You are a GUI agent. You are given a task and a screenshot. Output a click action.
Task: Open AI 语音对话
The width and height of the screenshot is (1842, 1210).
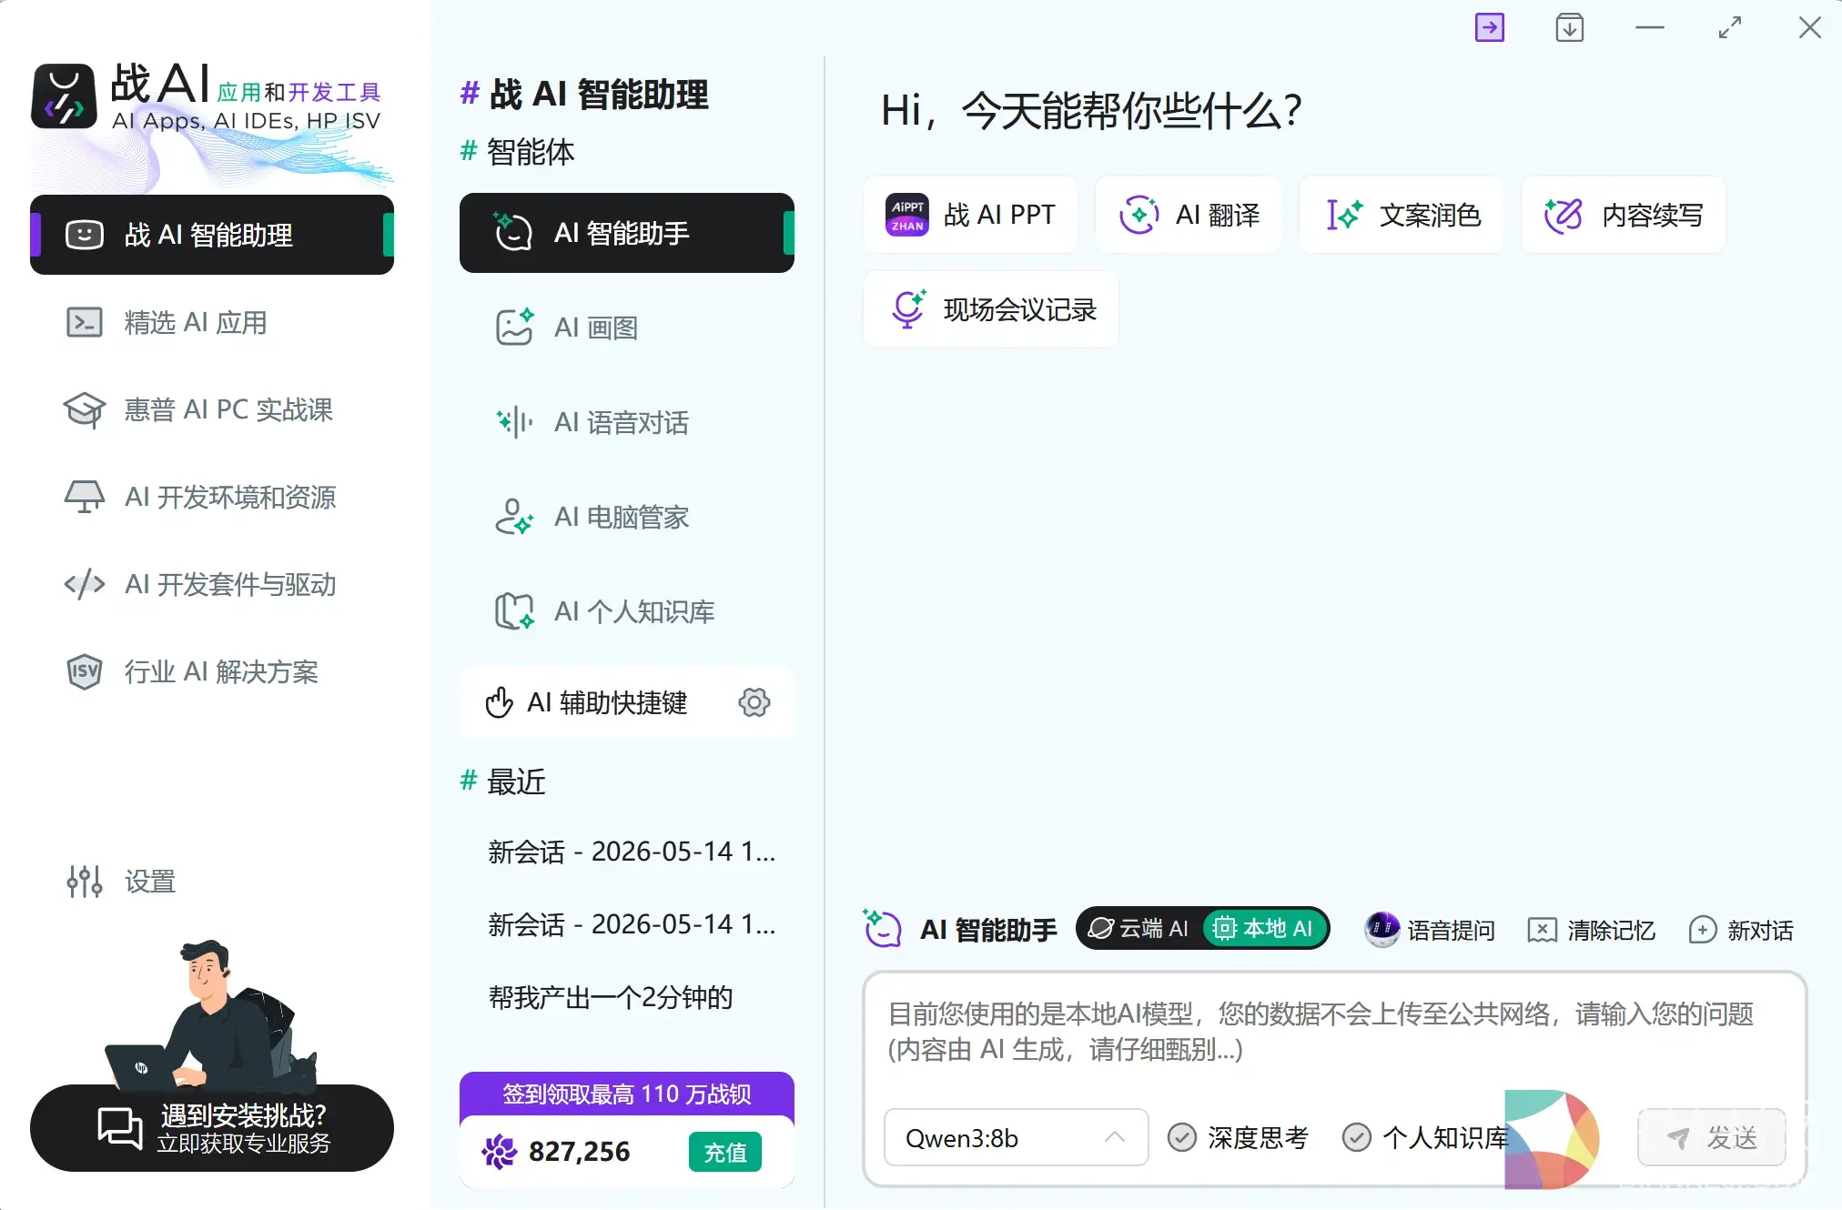[x=627, y=422]
